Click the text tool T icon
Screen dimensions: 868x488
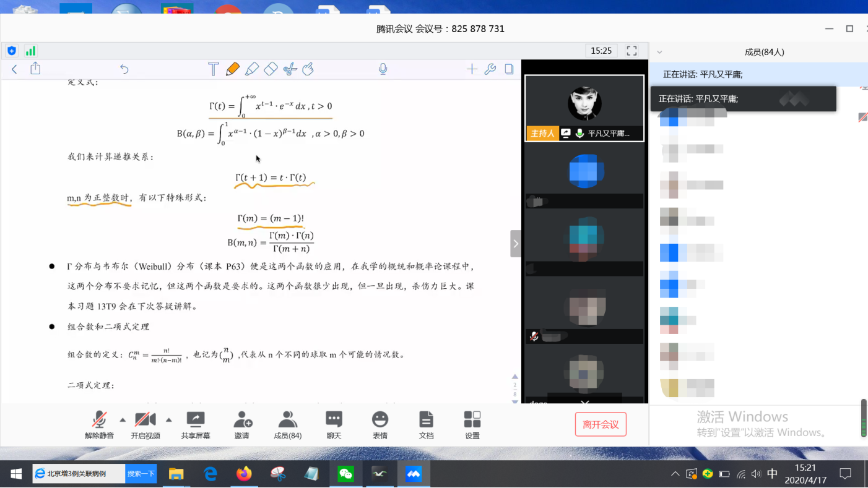point(213,69)
